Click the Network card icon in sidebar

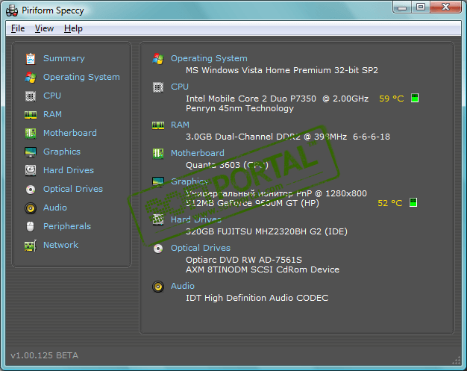31,246
